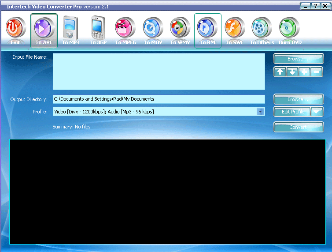Click the 'Summary: No files' text

tap(71, 127)
